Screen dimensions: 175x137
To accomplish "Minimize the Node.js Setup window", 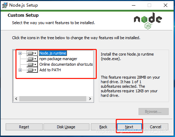I will pyautogui.click(x=134, y=5).
